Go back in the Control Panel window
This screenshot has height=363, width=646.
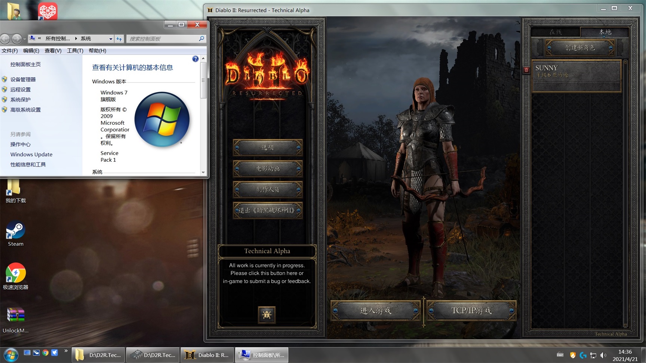point(5,38)
